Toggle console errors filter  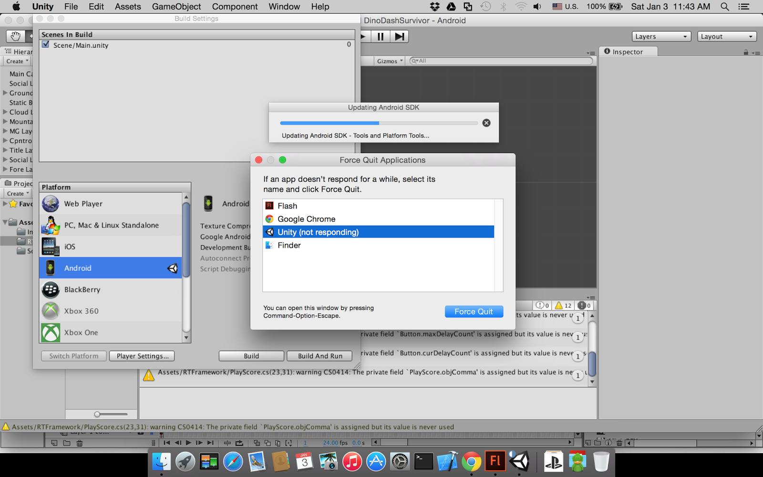point(585,305)
